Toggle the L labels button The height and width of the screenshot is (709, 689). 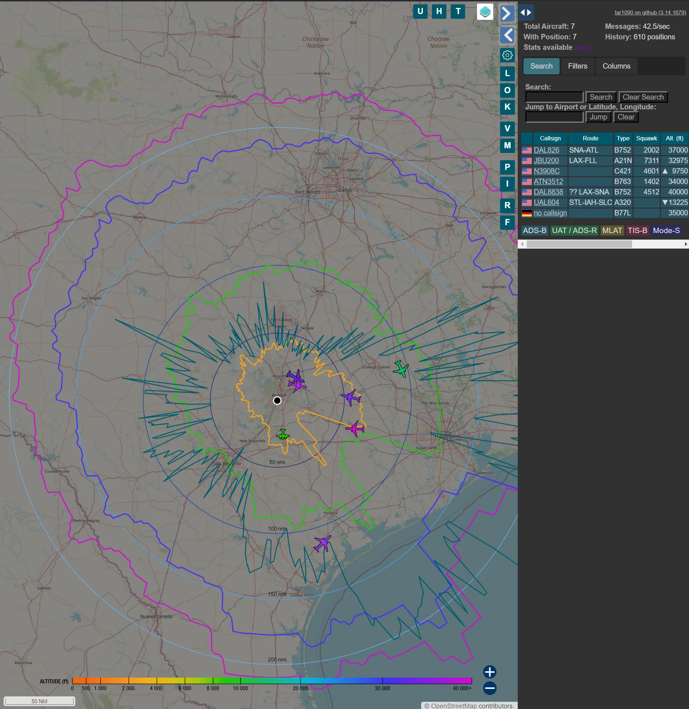tap(507, 73)
